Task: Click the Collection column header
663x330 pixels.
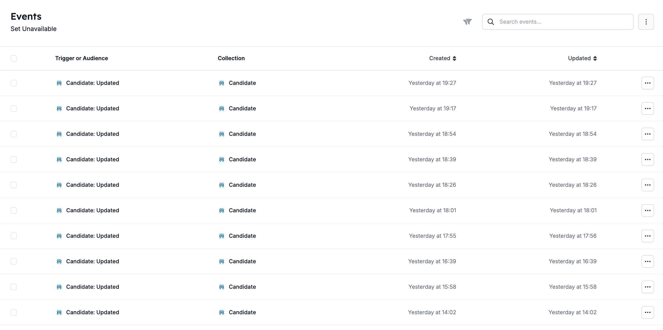Action: click(x=231, y=58)
